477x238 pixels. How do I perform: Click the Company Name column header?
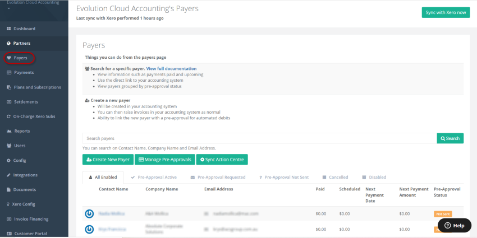coord(162,189)
